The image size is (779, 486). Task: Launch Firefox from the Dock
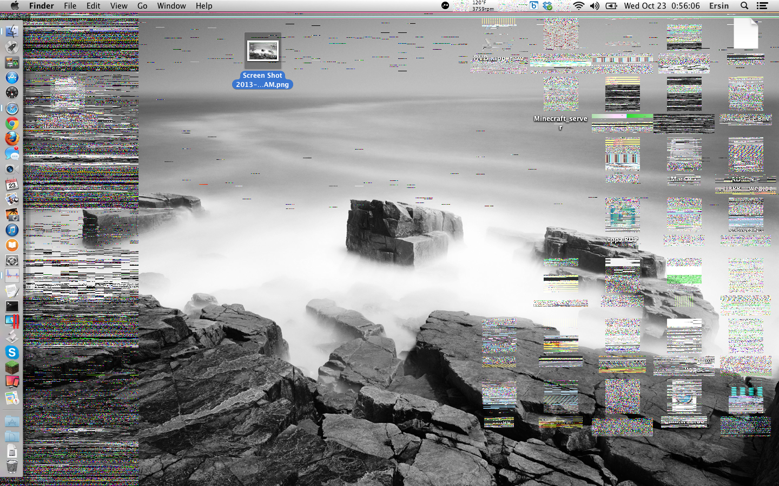tap(12, 139)
